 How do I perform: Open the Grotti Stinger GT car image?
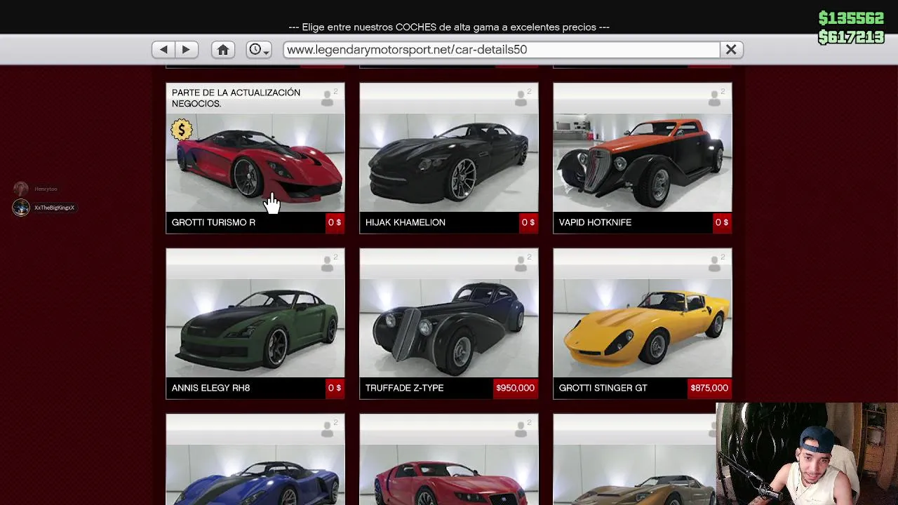pyautogui.click(x=643, y=328)
